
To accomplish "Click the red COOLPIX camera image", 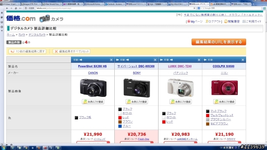I will coord(224,87).
